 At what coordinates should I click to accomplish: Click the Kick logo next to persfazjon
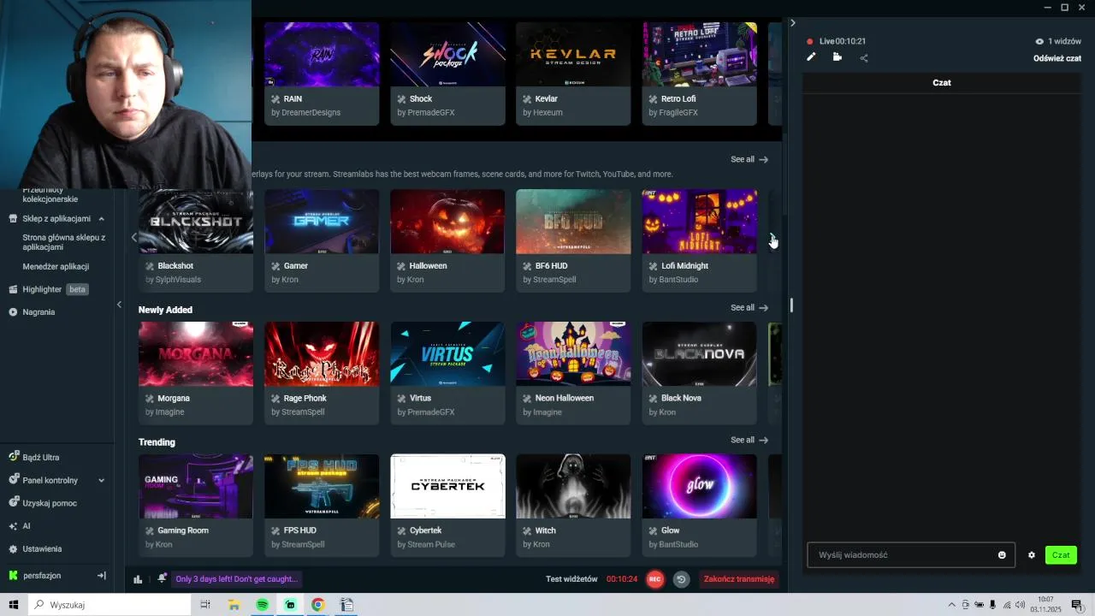click(14, 576)
